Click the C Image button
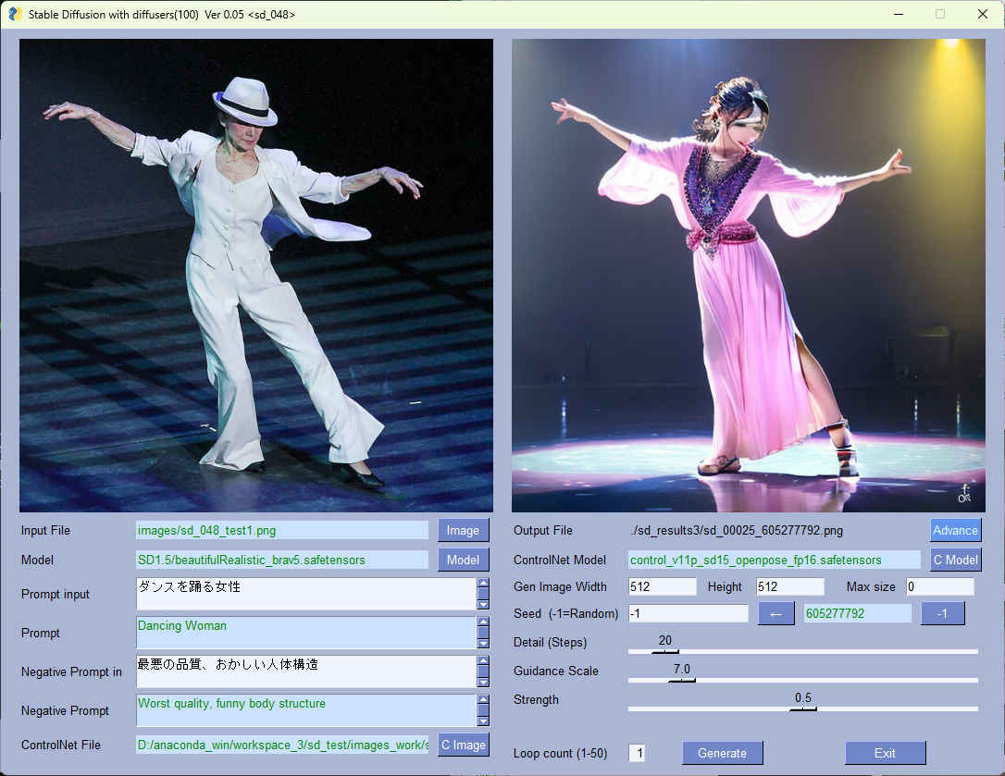Viewport: 1005px width, 776px height. pos(463,745)
